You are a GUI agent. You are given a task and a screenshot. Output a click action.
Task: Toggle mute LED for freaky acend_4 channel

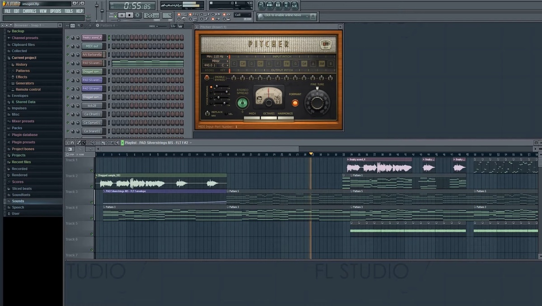[x=68, y=37]
